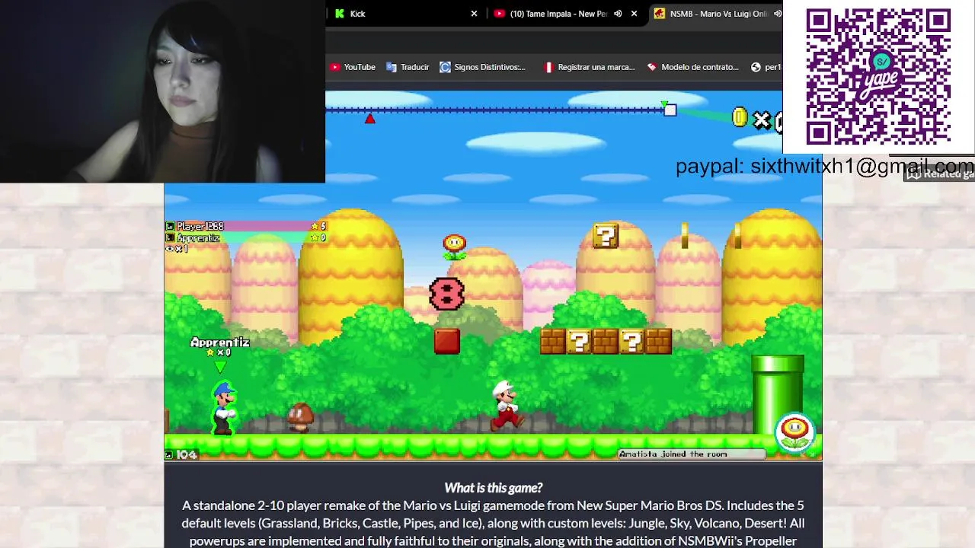Screen dimensions: 975x548
Task: Click the lives counter x1
Action: pyautogui.click(x=177, y=249)
